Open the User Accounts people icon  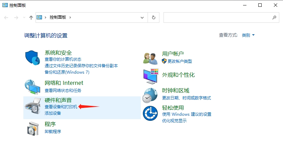150,58
